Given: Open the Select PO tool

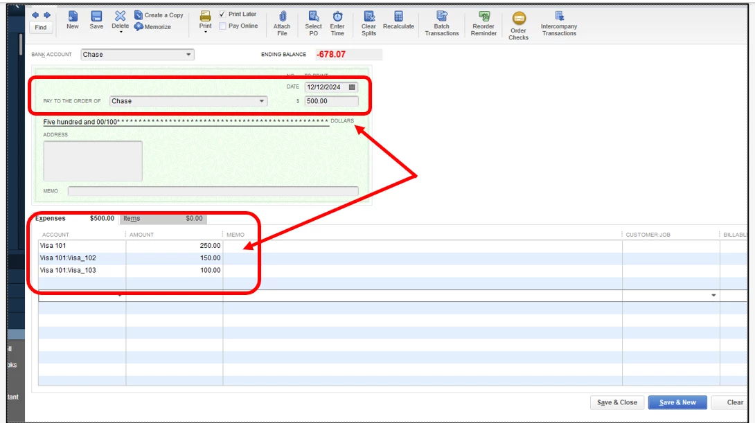Looking at the screenshot, I should 313,24.
